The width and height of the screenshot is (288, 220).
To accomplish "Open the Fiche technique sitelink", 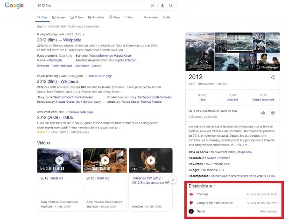I will point(62,66).
